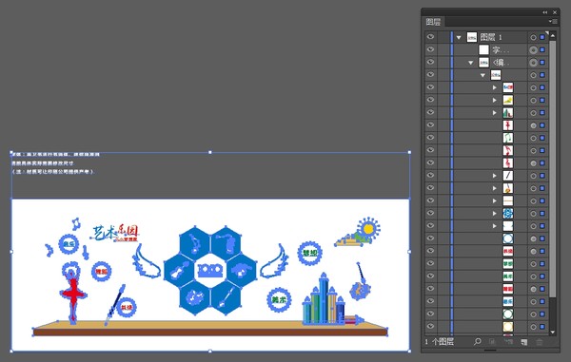The image size is (571, 362).
Task: Click the selection square of 图层 1
Action: tap(542, 37)
